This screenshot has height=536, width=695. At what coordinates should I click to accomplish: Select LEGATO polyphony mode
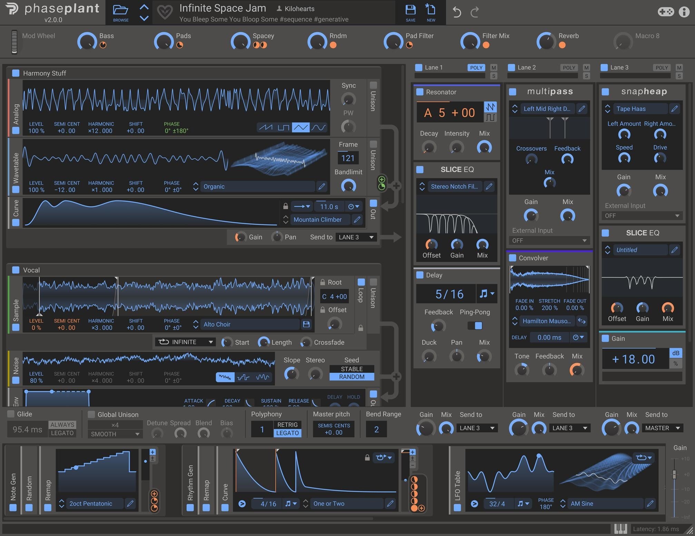288,434
